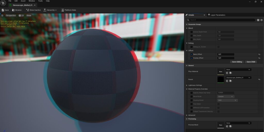Open Preview Mesh asset dropdown
This screenshot has height=132, width=264.
click(x=238, y=123)
